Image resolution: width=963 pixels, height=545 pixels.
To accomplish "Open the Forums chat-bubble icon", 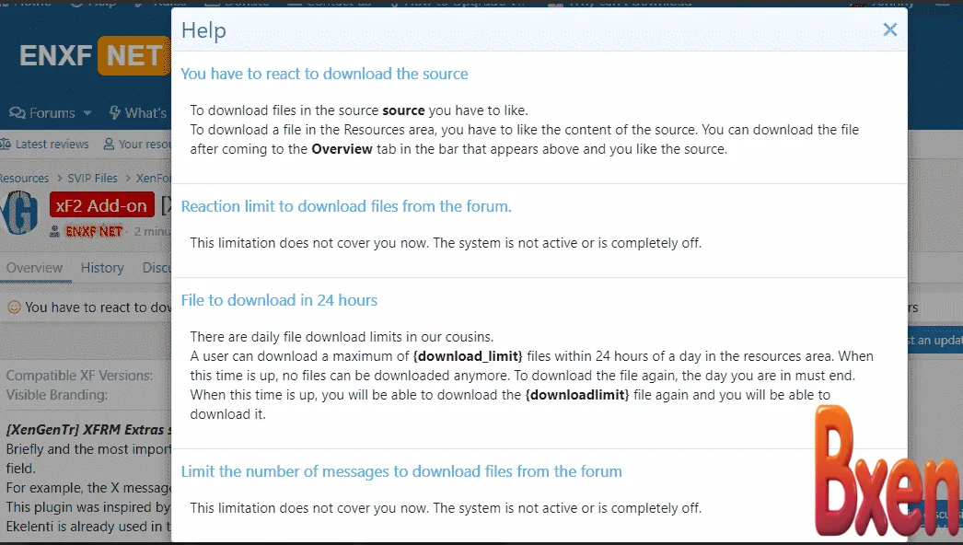I will 17,113.
